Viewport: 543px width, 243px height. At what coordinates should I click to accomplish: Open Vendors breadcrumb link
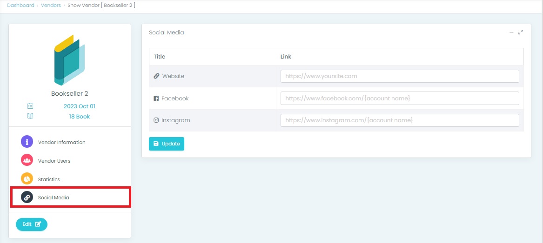(50, 6)
